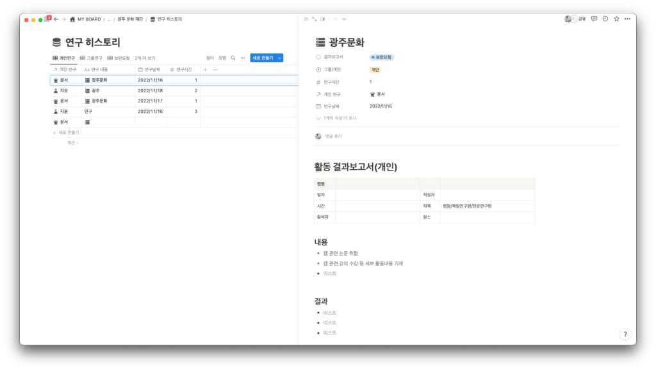
Task: Open search with the magnifier icon
Action: (233, 58)
